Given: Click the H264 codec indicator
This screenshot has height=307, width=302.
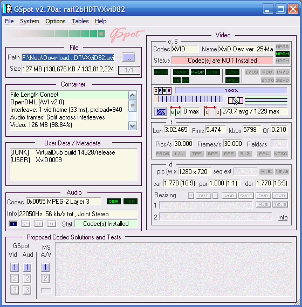Looking at the screenshot, I should point(282,61).
